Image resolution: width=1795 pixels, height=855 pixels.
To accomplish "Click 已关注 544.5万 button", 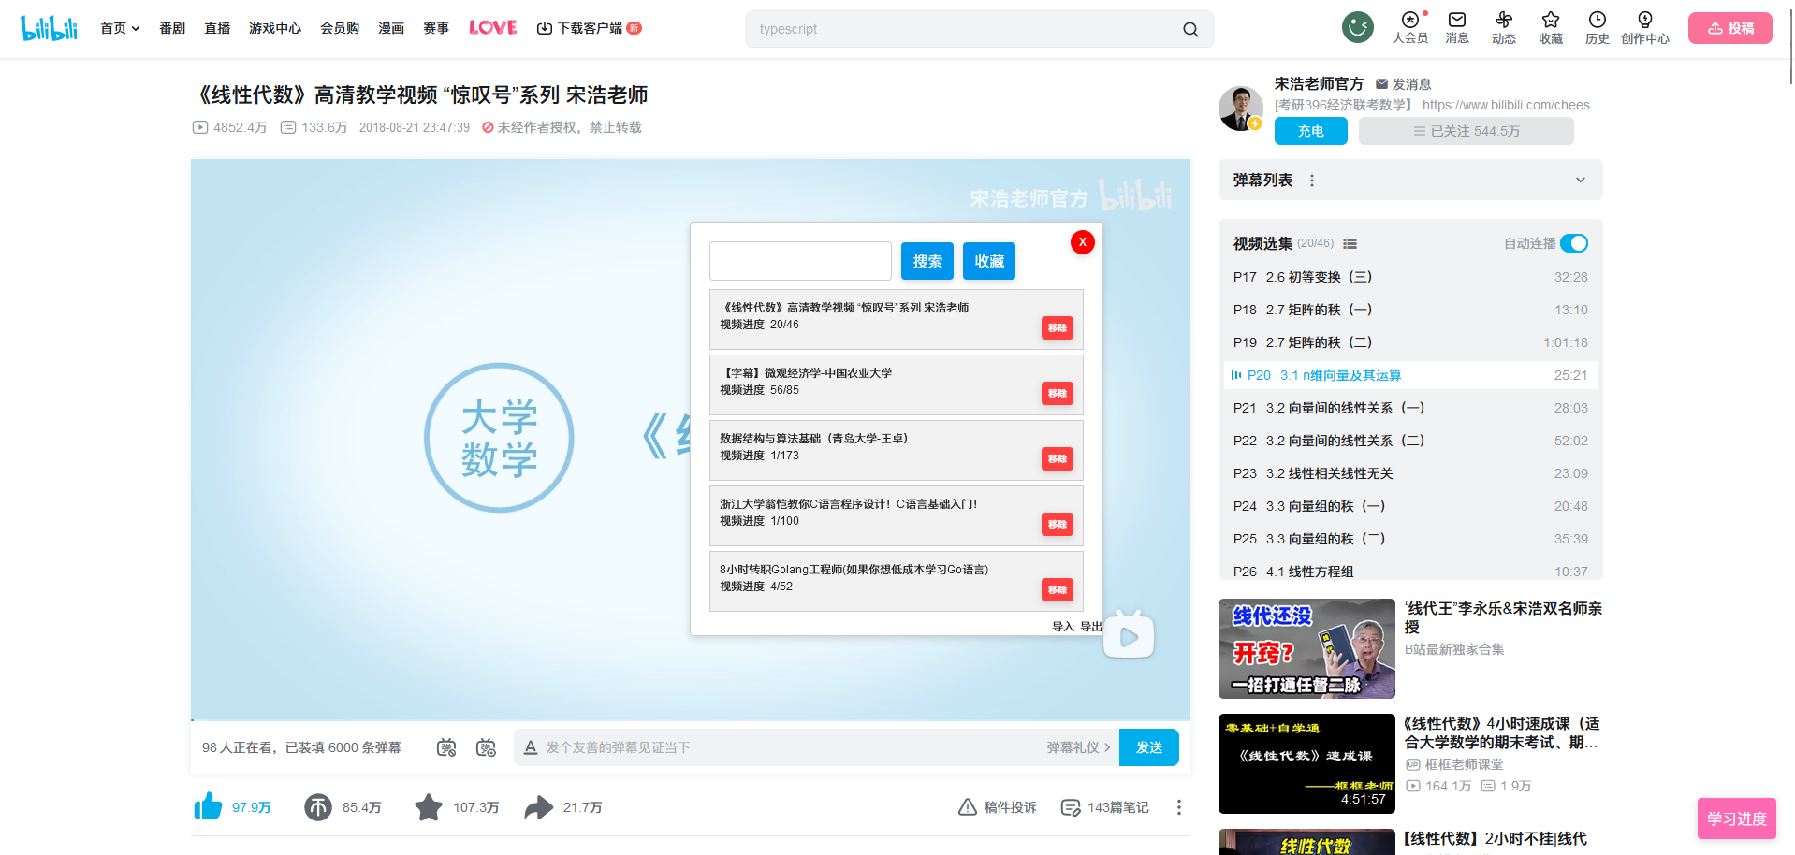I will [x=1467, y=131].
